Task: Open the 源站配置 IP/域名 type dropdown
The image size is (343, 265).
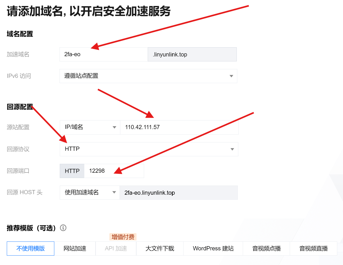Action: point(90,127)
